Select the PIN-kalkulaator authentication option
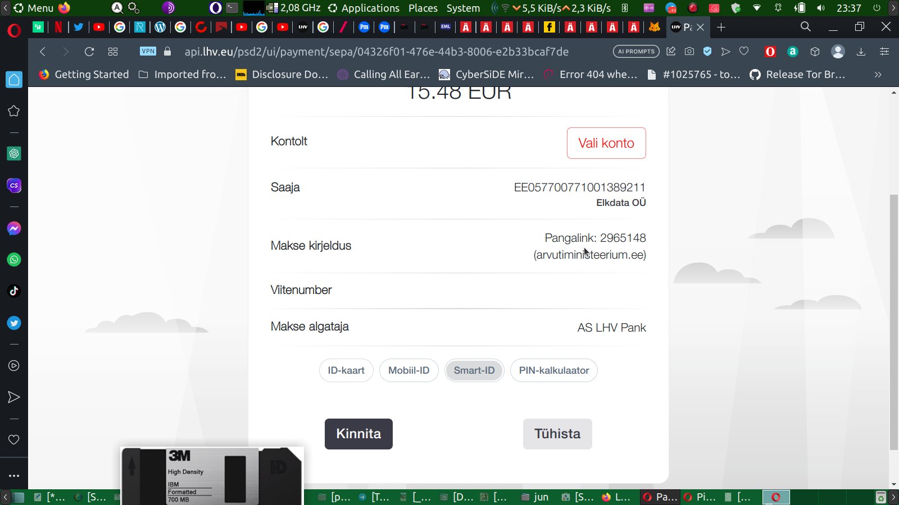 tap(554, 370)
